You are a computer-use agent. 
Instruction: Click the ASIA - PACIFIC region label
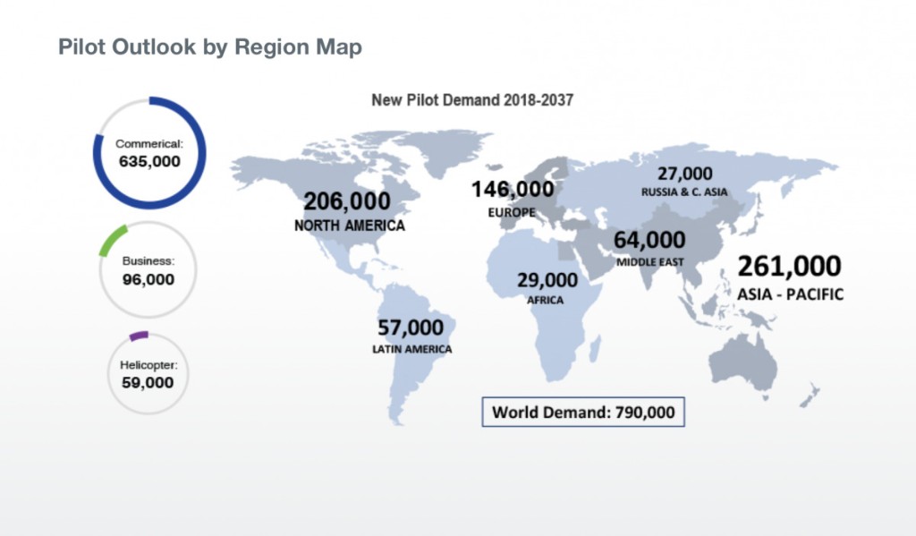click(x=789, y=294)
